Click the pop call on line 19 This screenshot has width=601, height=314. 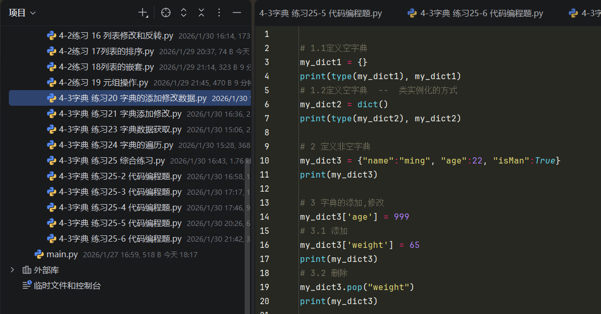tap(355, 287)
